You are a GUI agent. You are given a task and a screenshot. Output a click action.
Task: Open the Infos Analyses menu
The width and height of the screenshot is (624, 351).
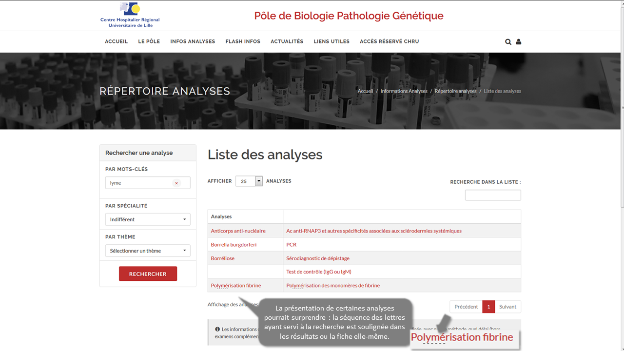193,41
